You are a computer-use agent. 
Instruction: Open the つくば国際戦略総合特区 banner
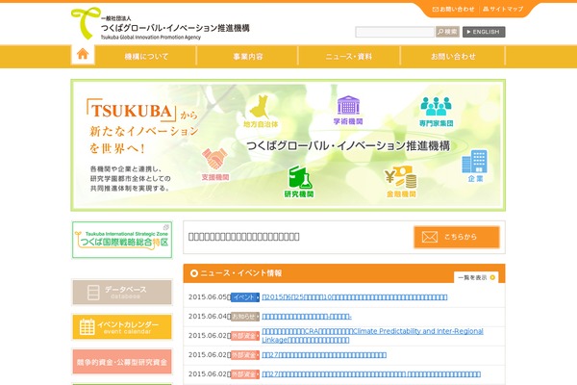tap(122, 240)
